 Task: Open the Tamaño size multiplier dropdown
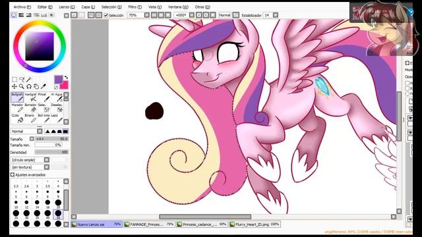[32, 139]
